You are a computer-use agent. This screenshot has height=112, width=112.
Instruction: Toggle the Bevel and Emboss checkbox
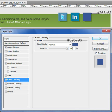pos(6,63)
